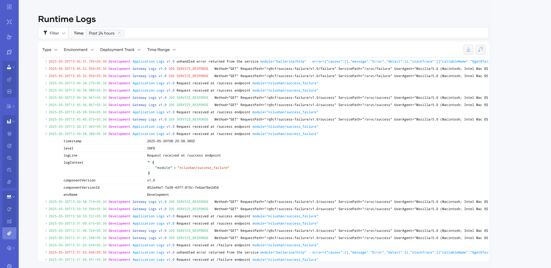The width and height of the screenshot is (551, 268).
Task: Remove the Past 24 hours time filter
Action: pos(119,33)
